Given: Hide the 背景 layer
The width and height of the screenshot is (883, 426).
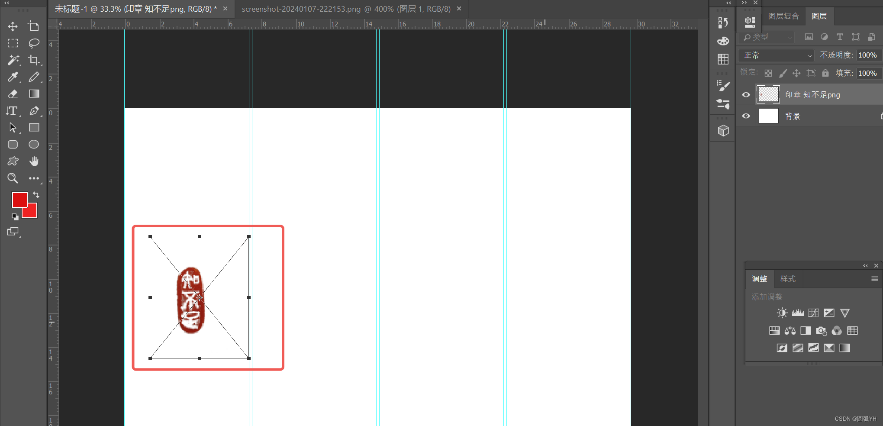Looking at the screenshot, I should pos(746,116).
